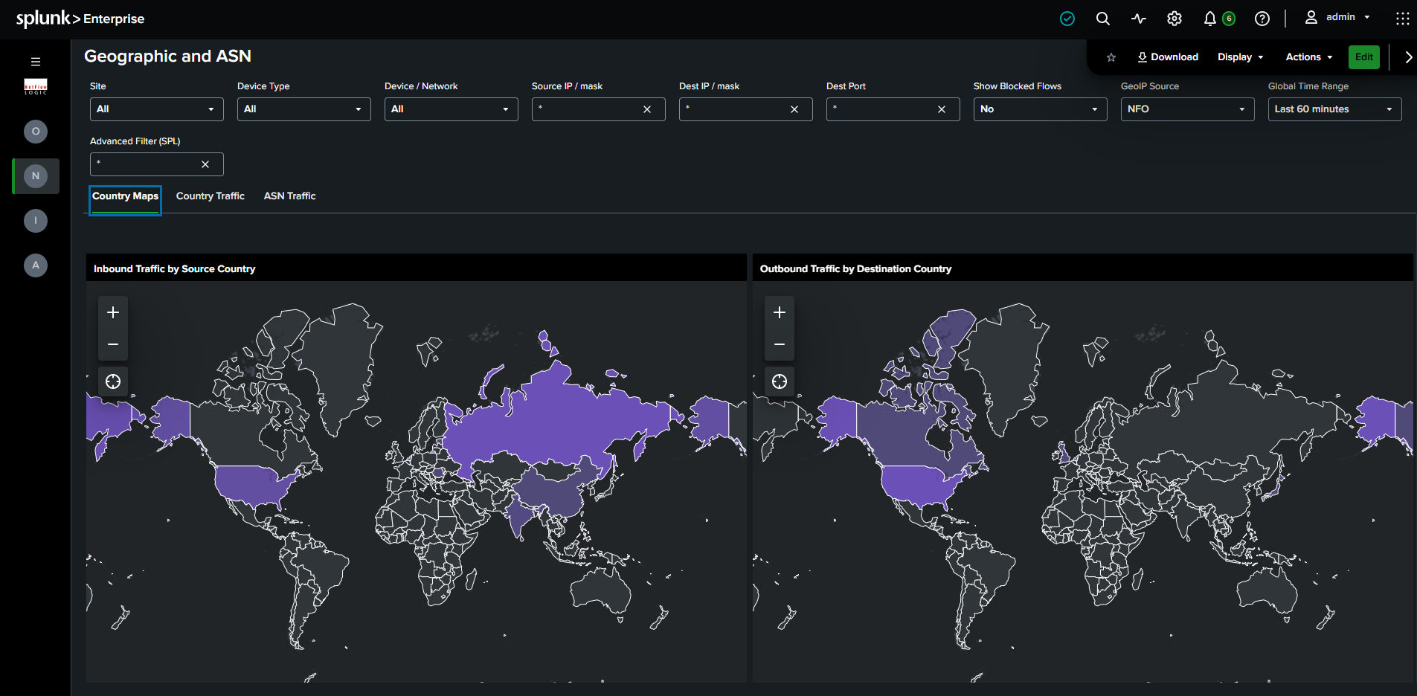Open the settings gear icon
Image resolution: width=1417 pixels, height=696 pixels.
1175,19
